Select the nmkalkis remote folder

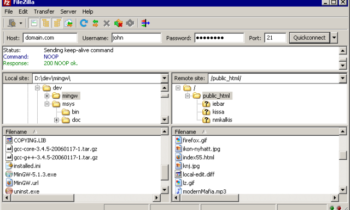click(222, 120)
